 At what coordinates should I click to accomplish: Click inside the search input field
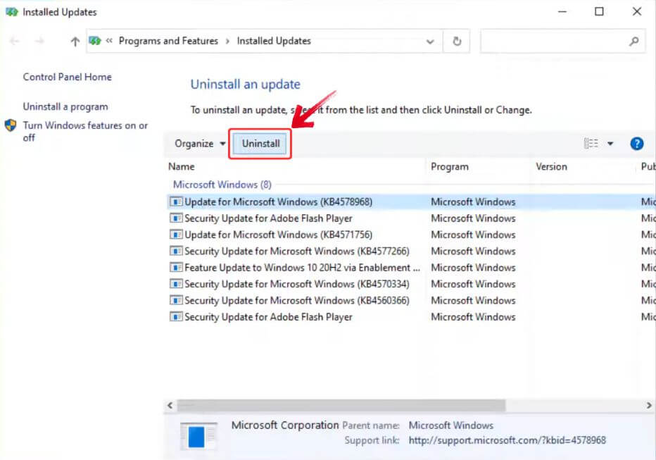556,41
